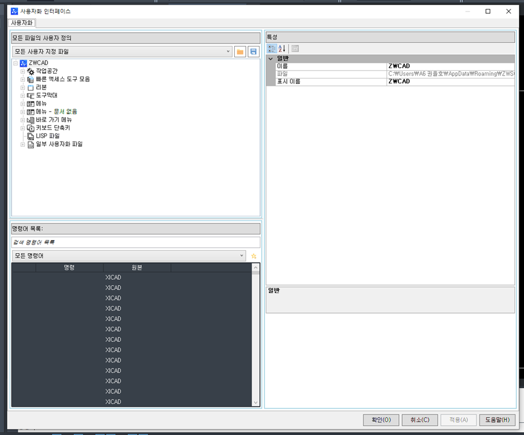The width and height of the screenshot is (524, 435).
Task: Click the command list scrollbar up arrow
Action: pyautogui.click(x=255, y=268)
